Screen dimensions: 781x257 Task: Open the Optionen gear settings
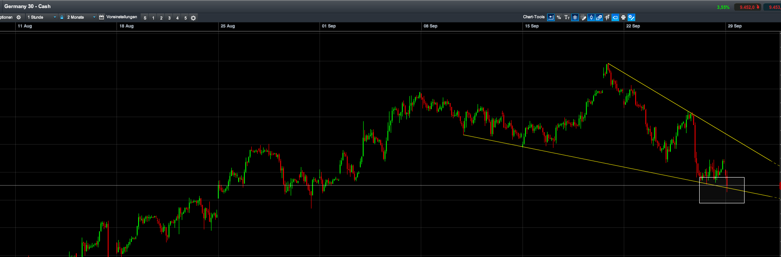[x=19, y=17]
